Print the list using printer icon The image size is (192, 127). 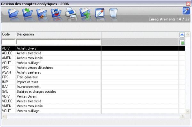[71, 13]
